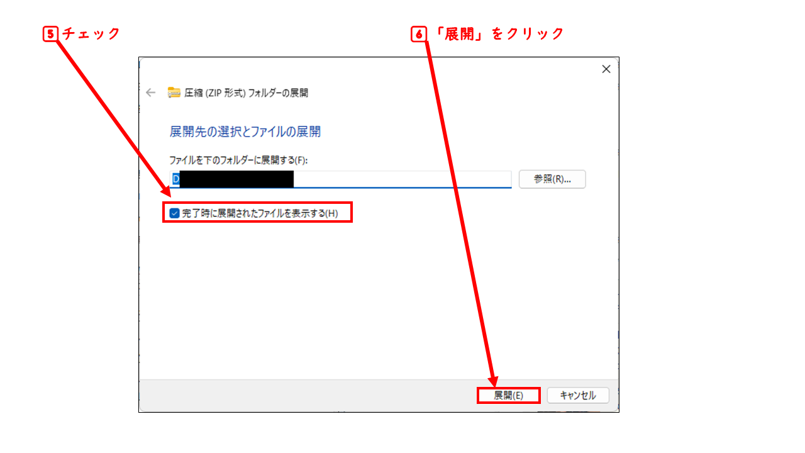Click the 展開先の選択とファイルの展開 heading
The height and width of the screenshot is (453, 805).
[245, 131]
